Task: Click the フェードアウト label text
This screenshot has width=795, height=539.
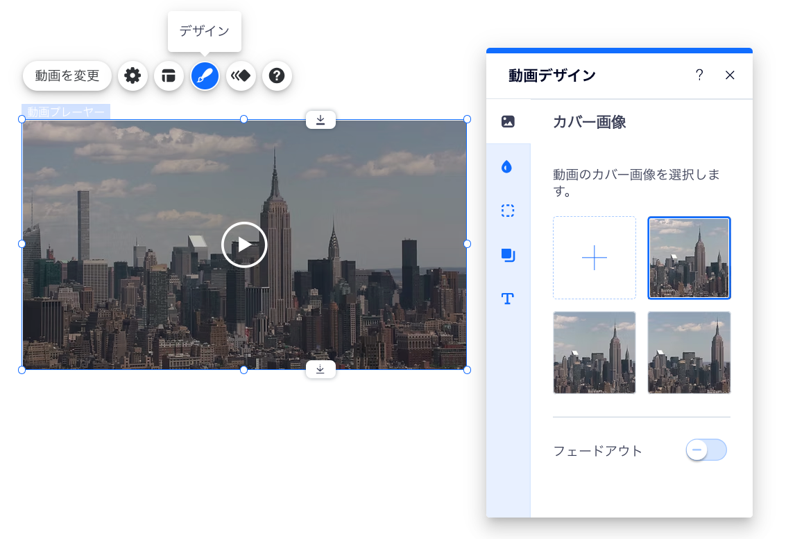Action: coord(598,451)
